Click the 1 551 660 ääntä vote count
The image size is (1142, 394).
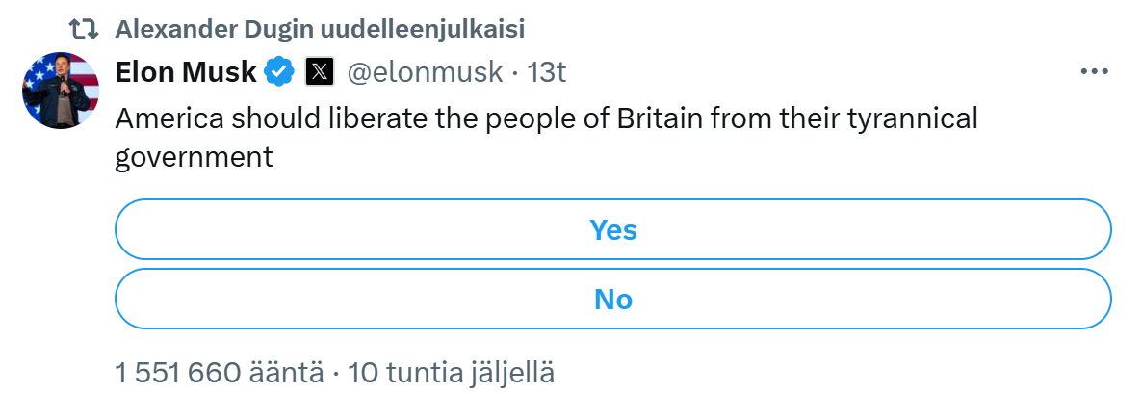(220, 373)
